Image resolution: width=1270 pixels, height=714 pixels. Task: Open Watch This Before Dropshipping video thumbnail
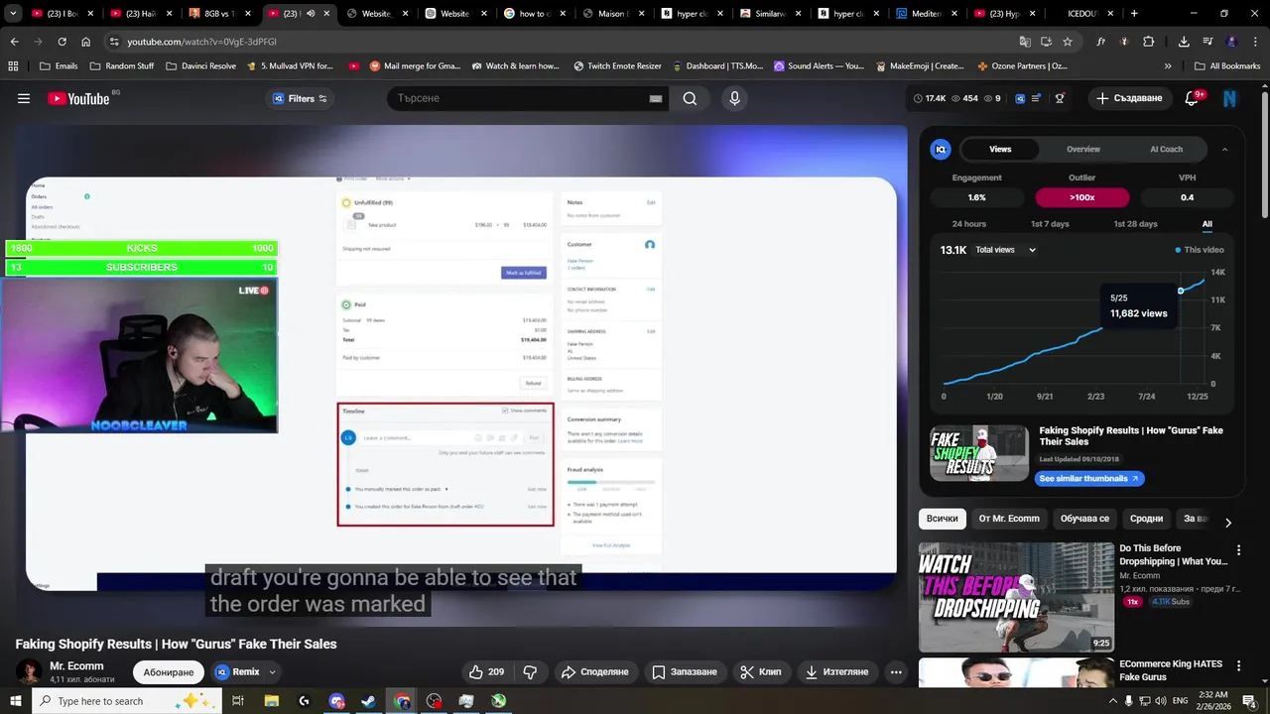tap(1016, 597)
